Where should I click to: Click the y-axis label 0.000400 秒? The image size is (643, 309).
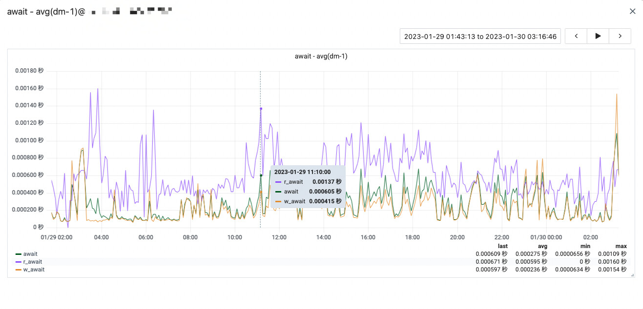coord(28,193)
